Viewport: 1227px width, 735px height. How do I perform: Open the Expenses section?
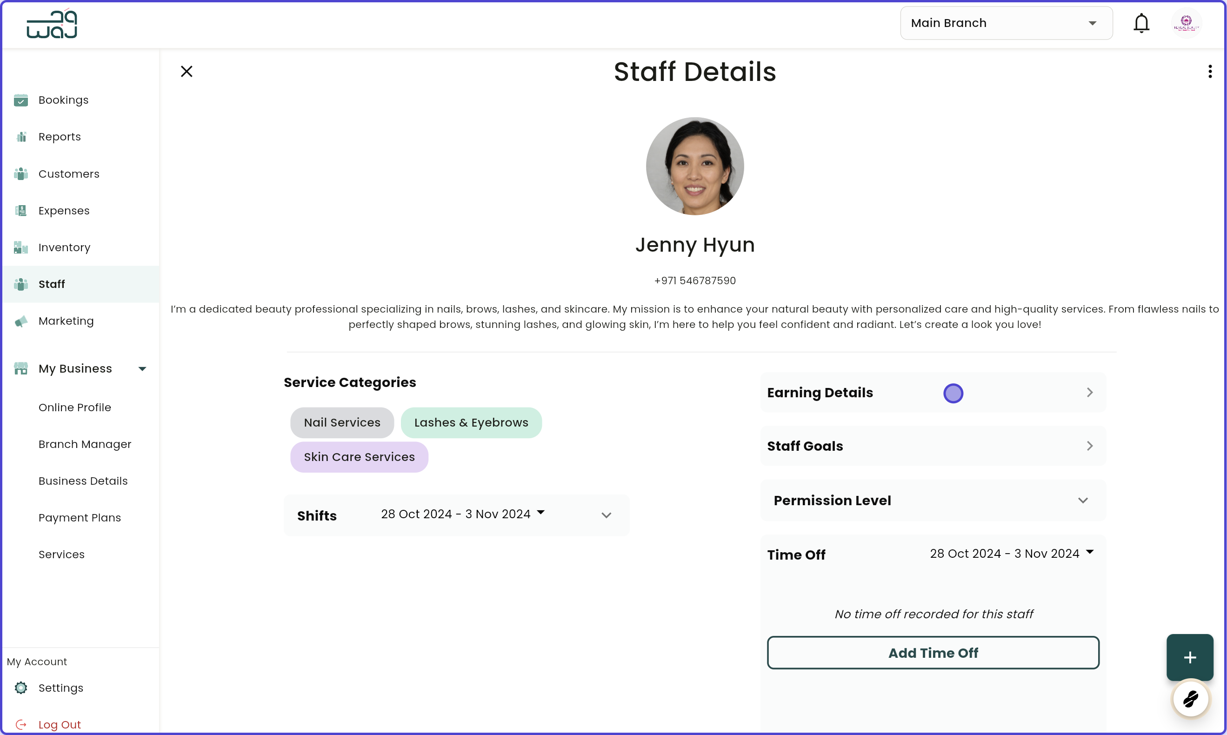tap(64, 210)
